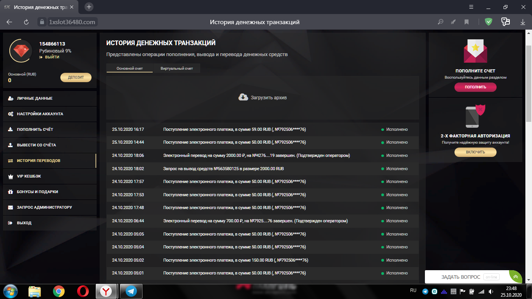Reload the page with the refresh icon

[x=26, y=22]
